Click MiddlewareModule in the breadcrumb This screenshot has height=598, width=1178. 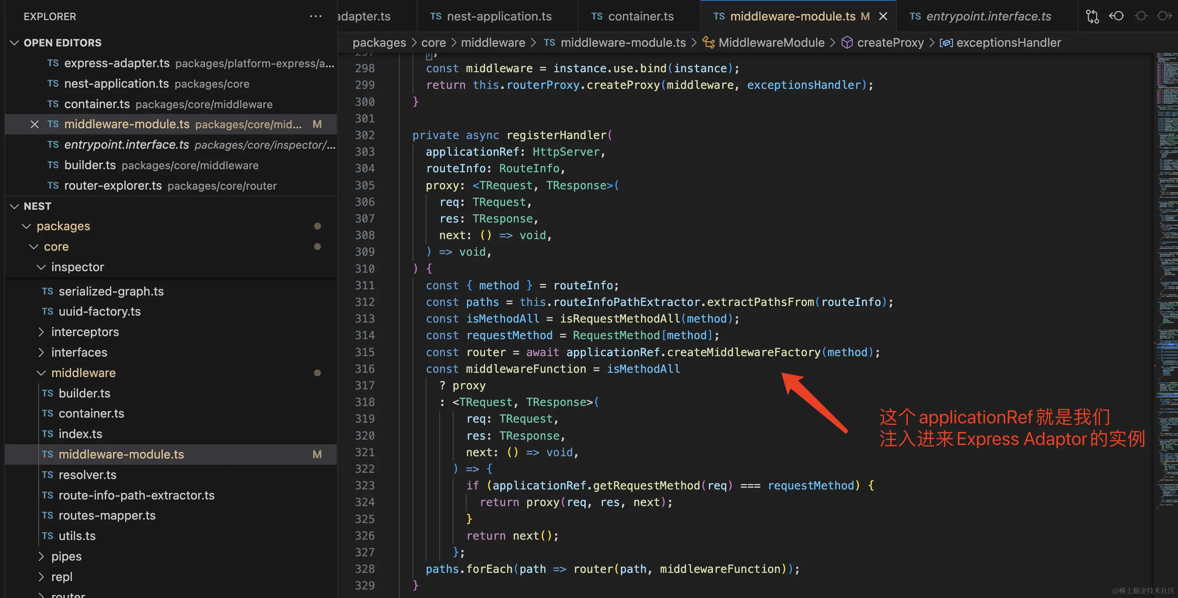point(771,42)
